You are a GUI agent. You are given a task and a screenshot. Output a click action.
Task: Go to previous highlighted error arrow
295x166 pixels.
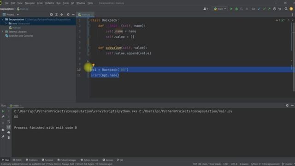coord(289,20)
